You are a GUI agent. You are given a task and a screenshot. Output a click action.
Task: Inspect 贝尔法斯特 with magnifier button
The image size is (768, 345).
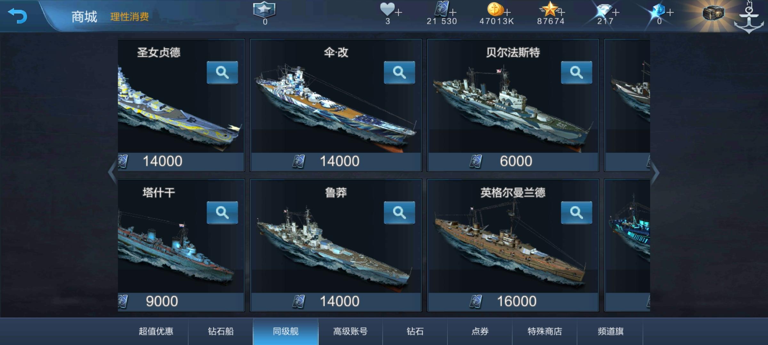pyautogui.click(x=576, y=73)
